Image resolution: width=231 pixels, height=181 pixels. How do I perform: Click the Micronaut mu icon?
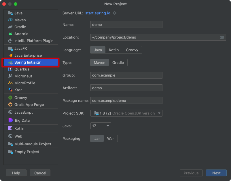point(10,76)
